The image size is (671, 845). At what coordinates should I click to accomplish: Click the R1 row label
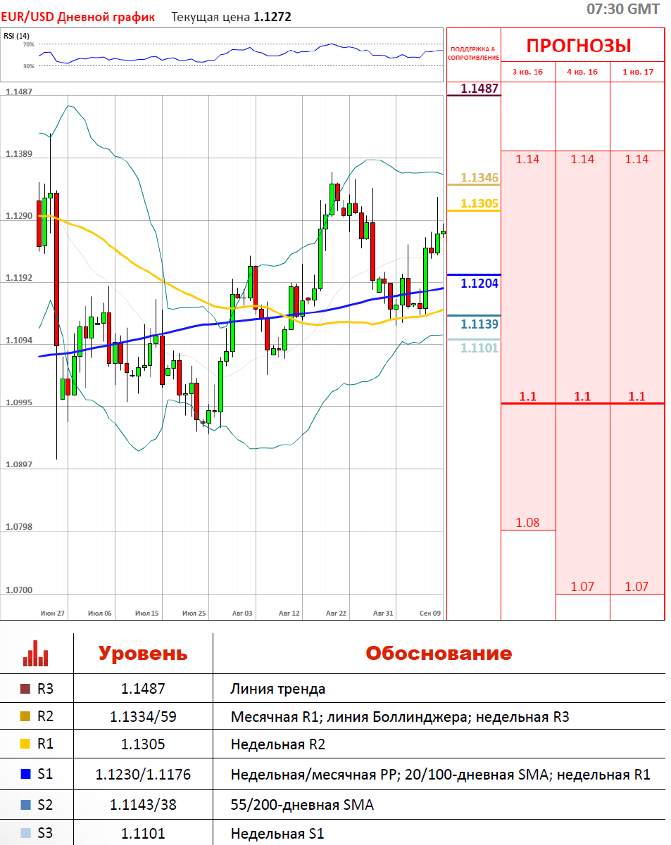(45, 745)
